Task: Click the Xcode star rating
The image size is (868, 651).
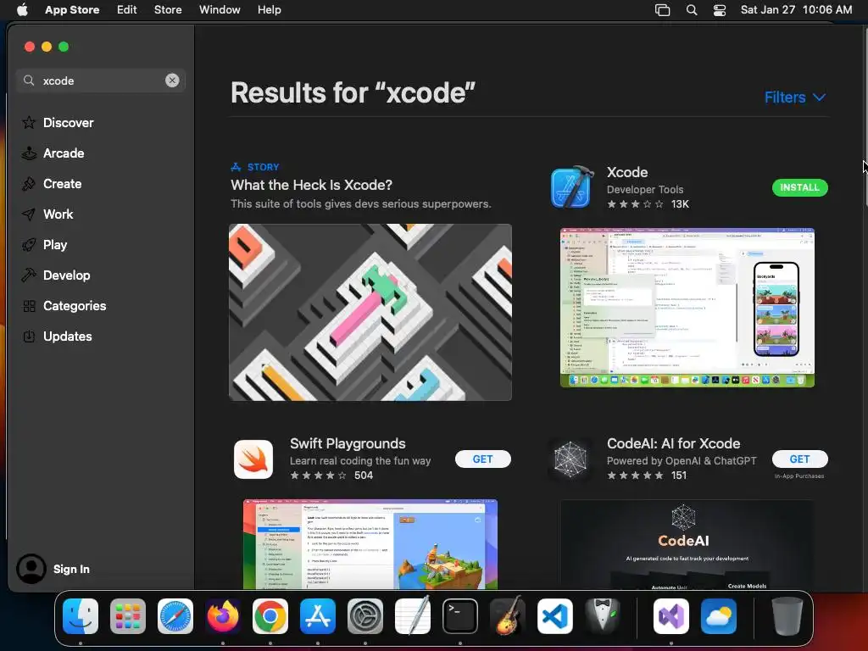Action: coord(635,204)
